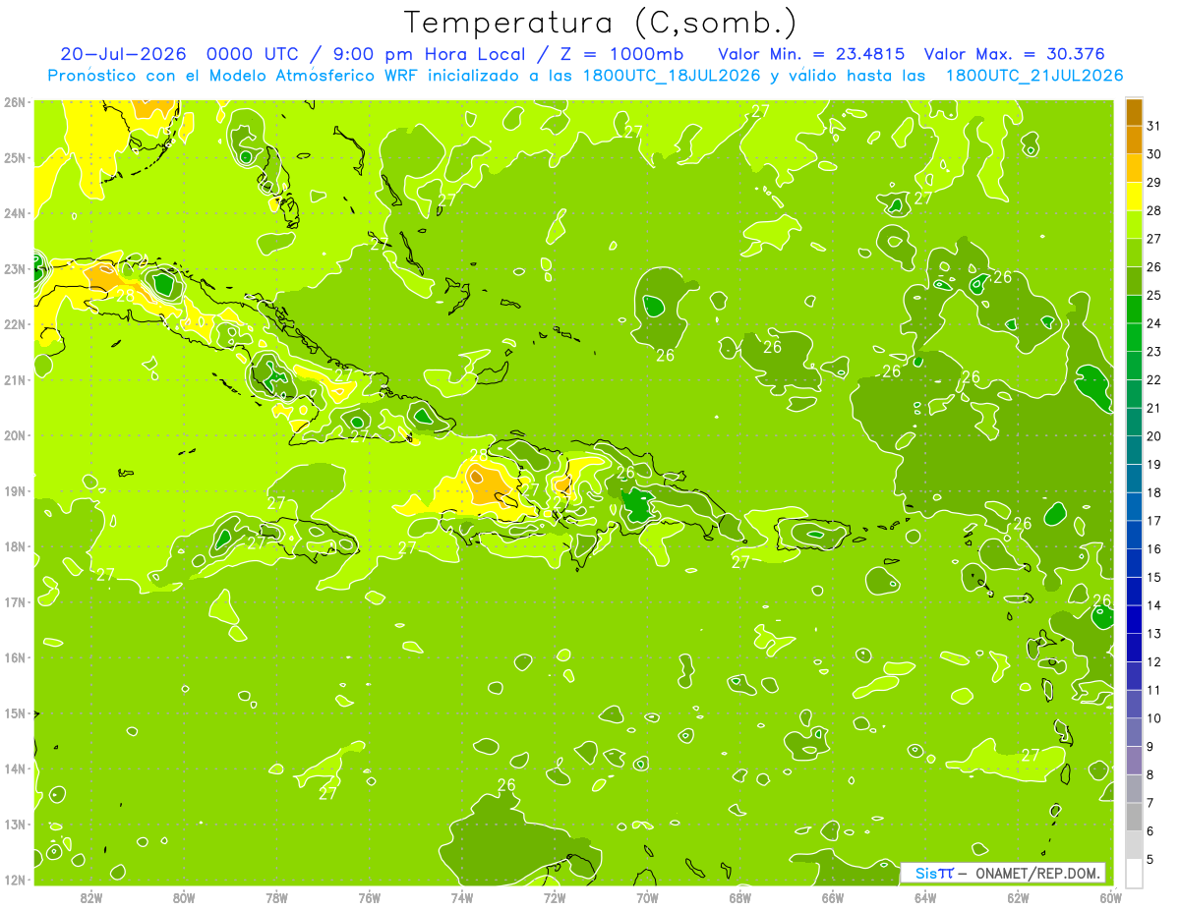The height and width of the screenshot is (911, 1180).
Task: Click the "60W" longitude axis label
Action: coord(1110,897)
